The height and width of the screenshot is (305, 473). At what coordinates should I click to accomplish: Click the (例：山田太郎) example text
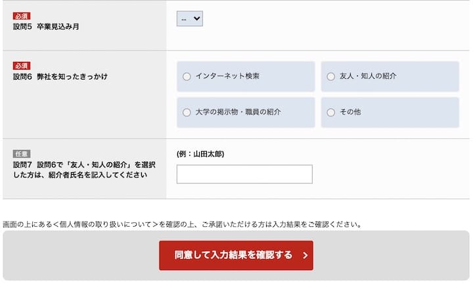click(200, 154)
